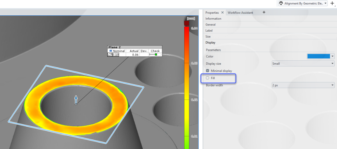
Task: Open the Alignment By Geometric Elements dropdown
Action: [x=325, y=3]
